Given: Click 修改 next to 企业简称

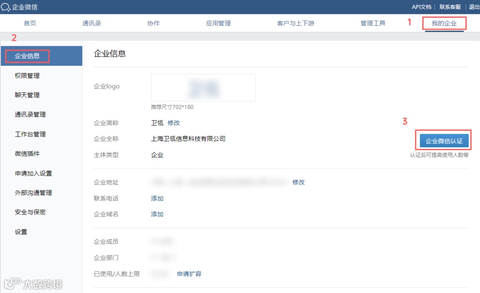Looking at the screenshot, I should [x=174, y=123].
